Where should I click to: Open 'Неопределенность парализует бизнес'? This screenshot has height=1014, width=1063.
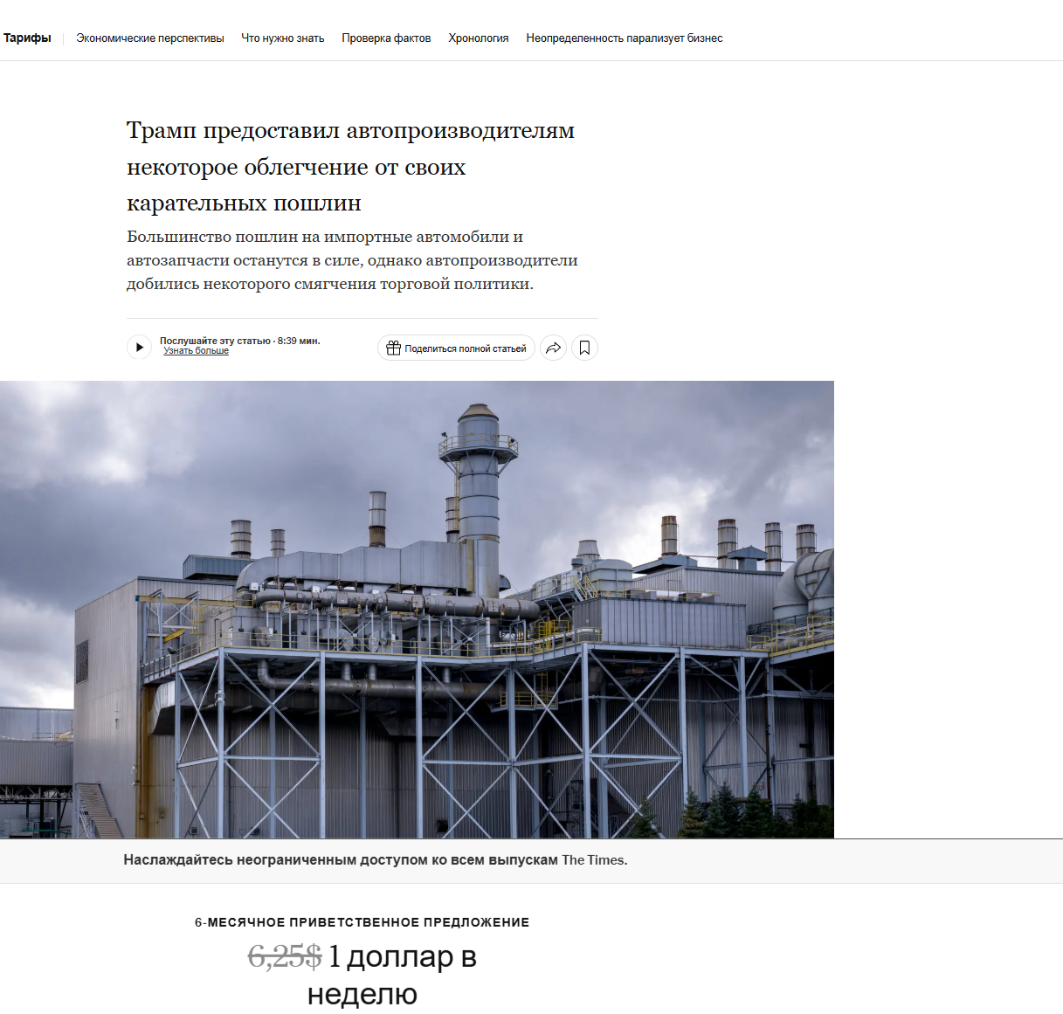[x=625, y=38]
